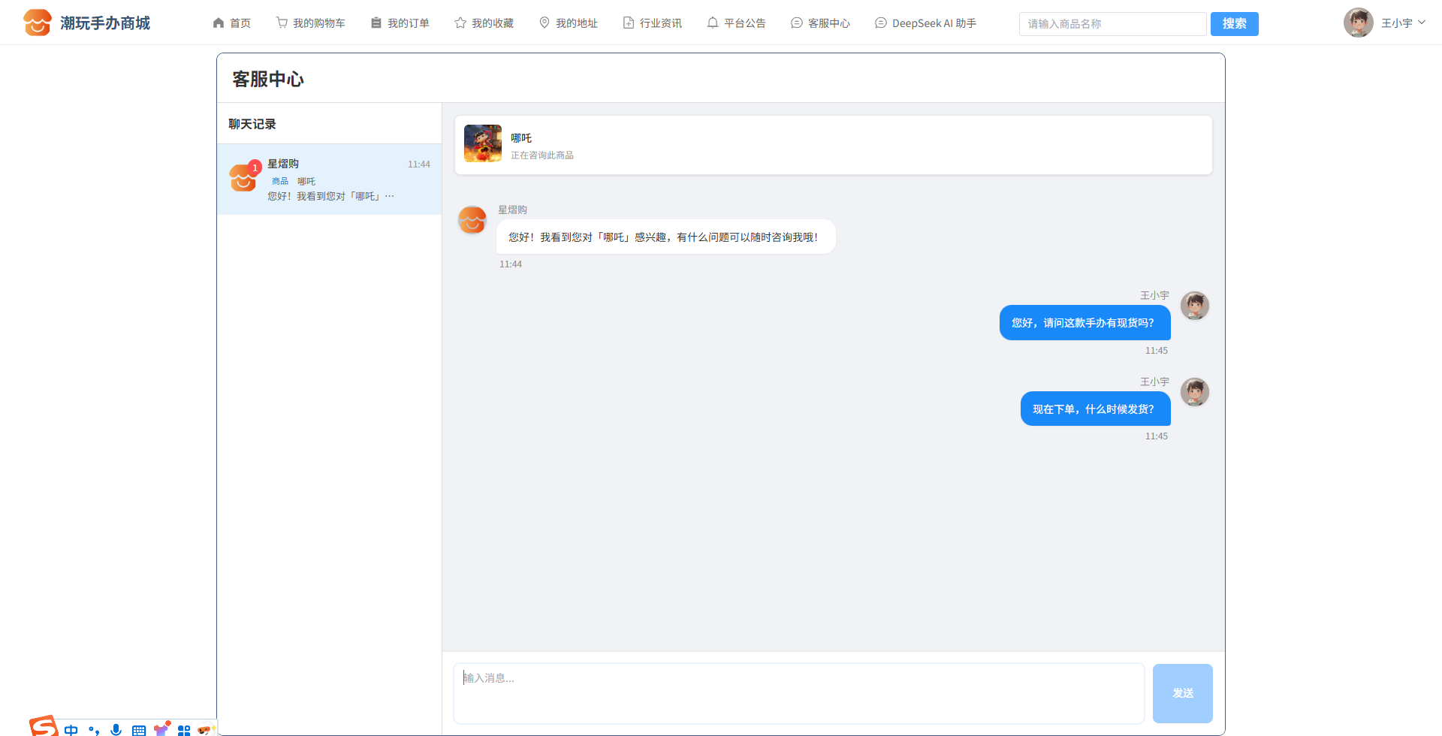The height and width of the screenshot is (736, 1442).
Task: Open the 哪吒 product thumbnail
Action: click(483, 143)
